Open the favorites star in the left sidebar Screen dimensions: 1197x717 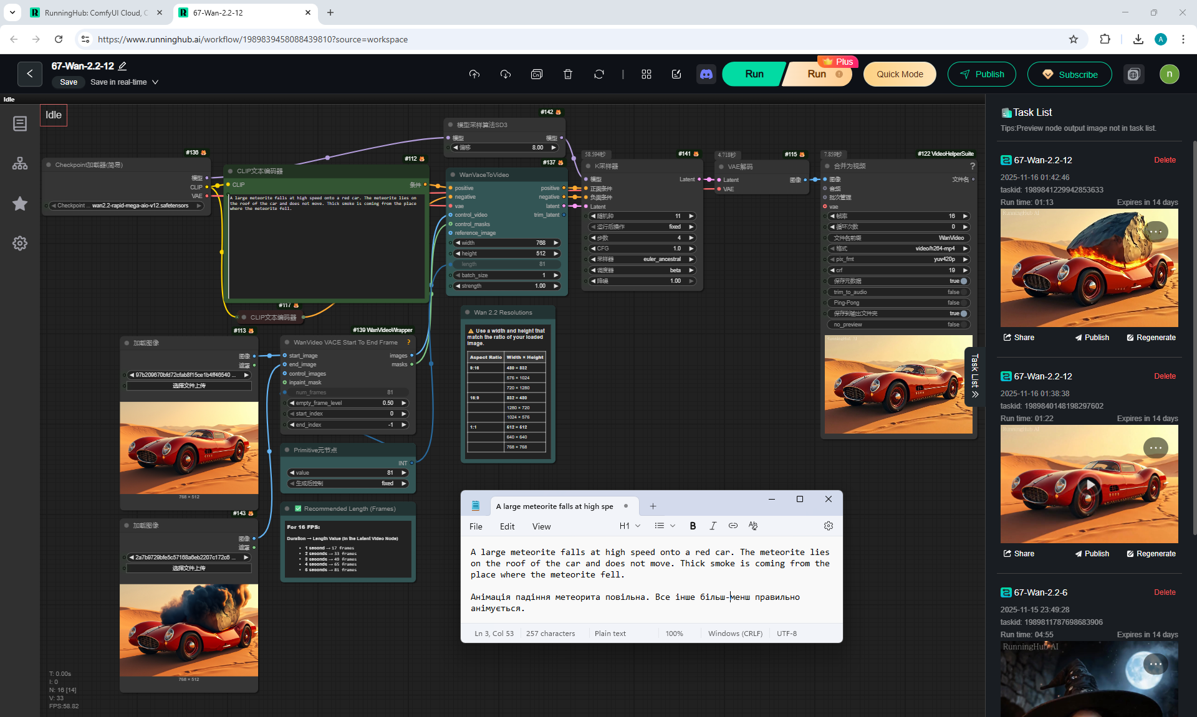click(20, 204)
